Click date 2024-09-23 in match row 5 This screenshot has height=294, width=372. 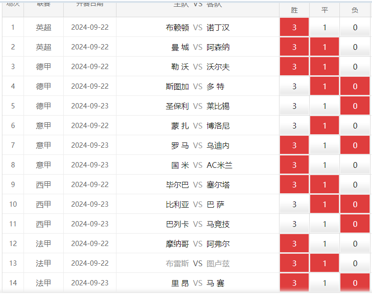pyautogui.click(x=90, y=106)
